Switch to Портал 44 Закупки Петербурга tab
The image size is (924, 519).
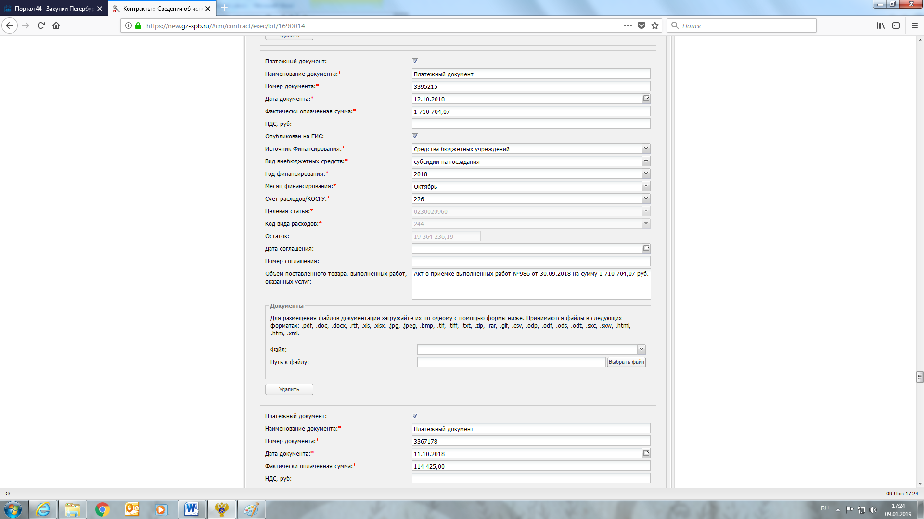[x=53, y=9]
